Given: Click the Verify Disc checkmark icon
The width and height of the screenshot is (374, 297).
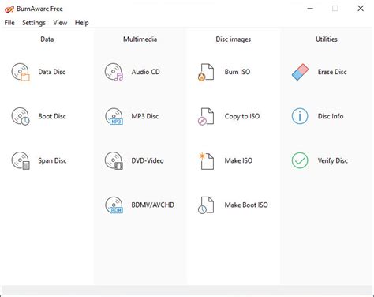Looking at the screenshot, I should click(x=300, y=160).
